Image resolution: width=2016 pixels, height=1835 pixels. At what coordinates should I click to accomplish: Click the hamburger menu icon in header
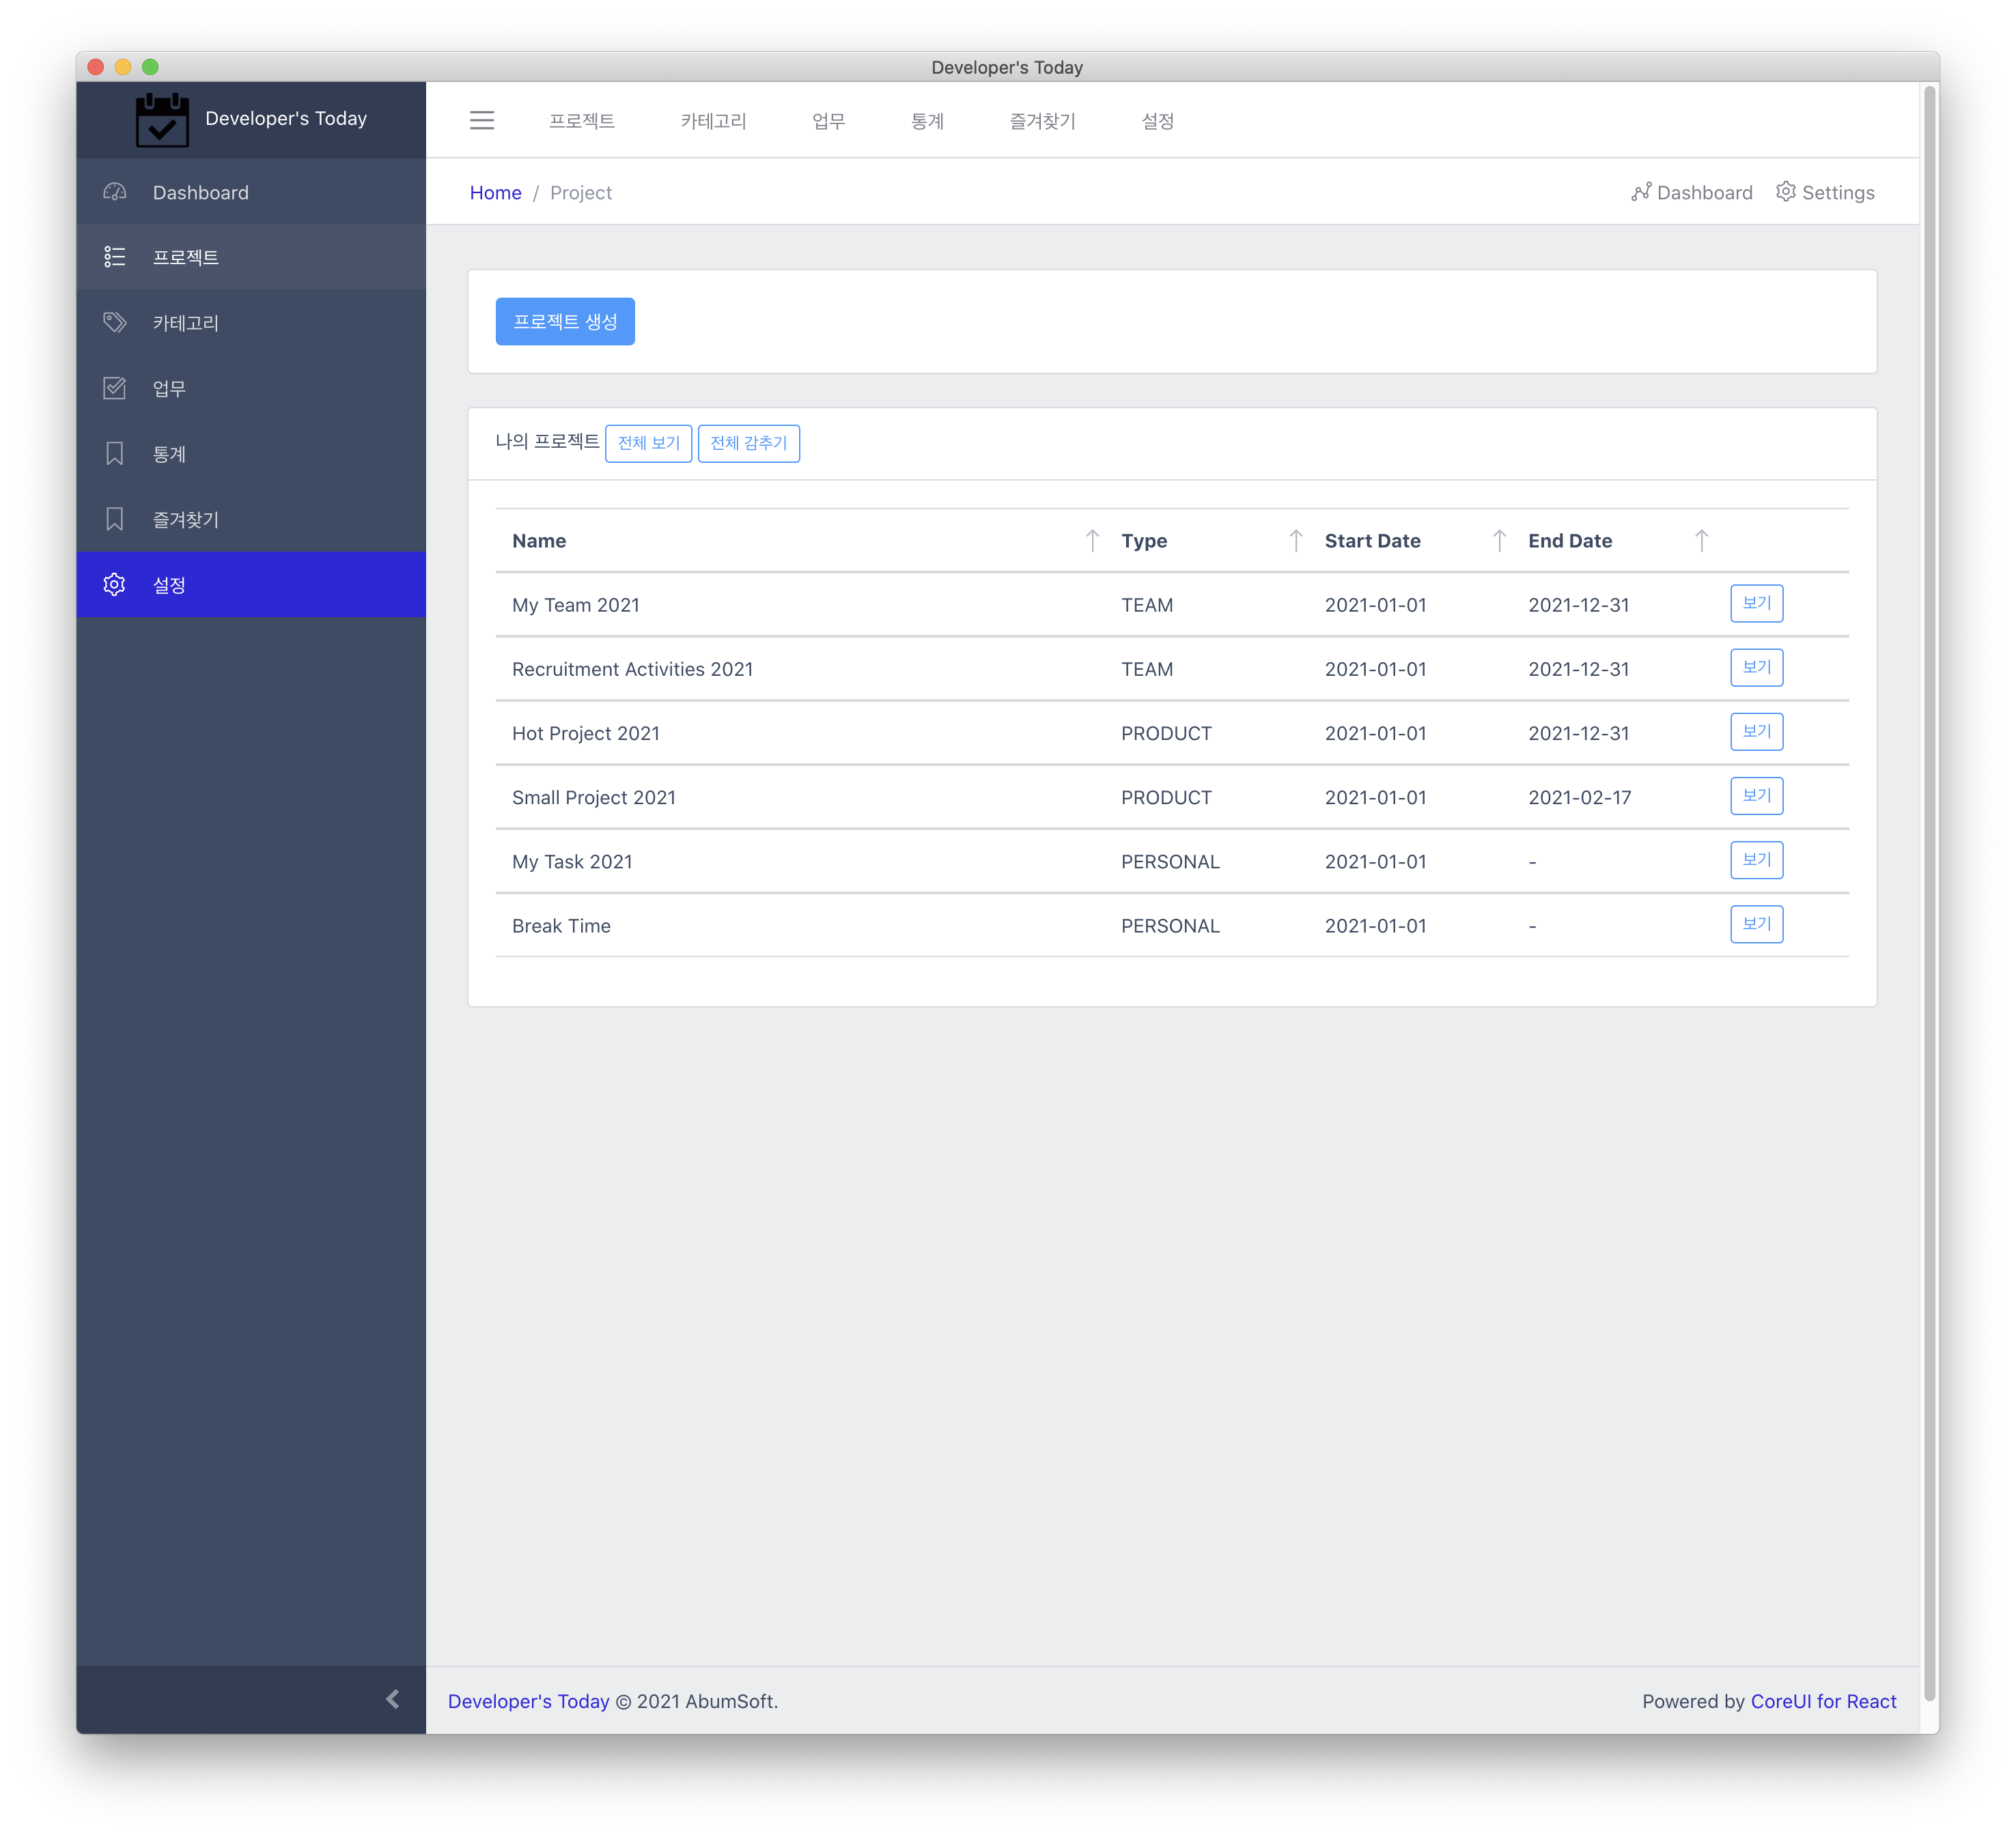[482, 121]
